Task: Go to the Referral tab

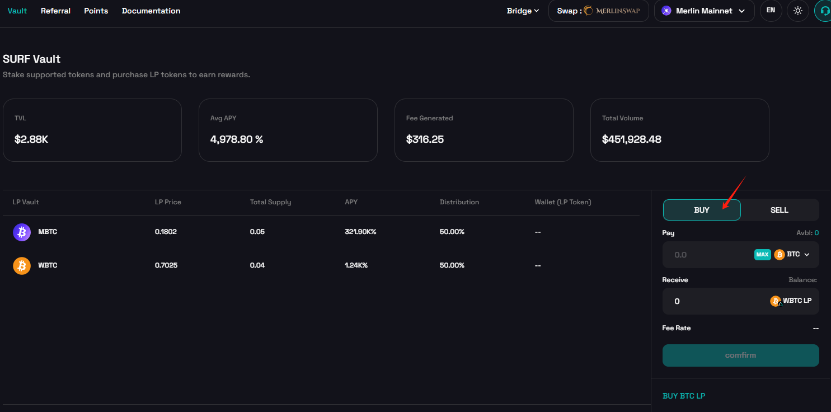Action: 55,11
